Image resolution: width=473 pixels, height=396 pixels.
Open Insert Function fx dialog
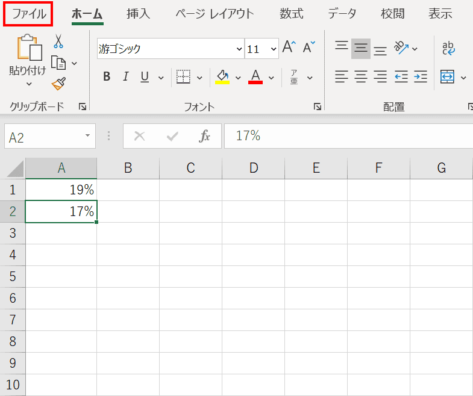(x=204, y=136)
